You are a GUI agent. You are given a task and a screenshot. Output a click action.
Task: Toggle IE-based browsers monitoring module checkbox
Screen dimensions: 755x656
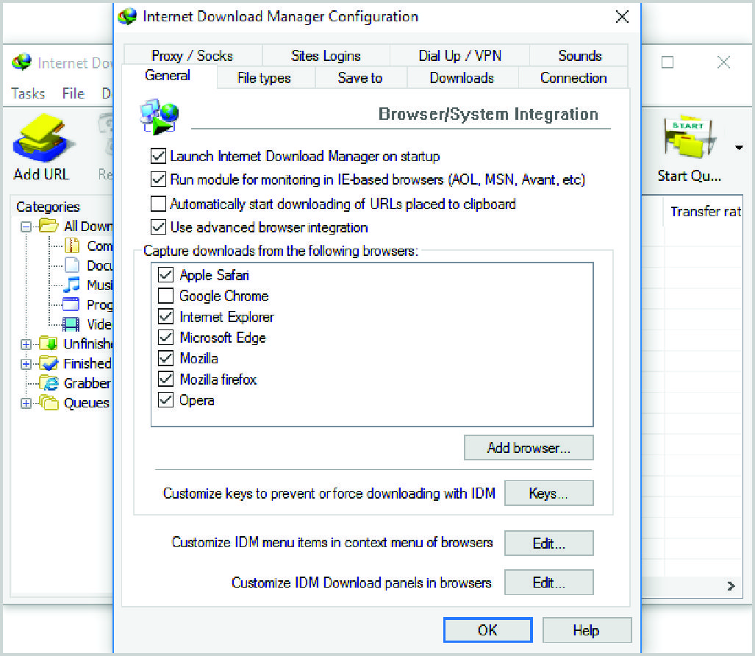pos(158,179)
